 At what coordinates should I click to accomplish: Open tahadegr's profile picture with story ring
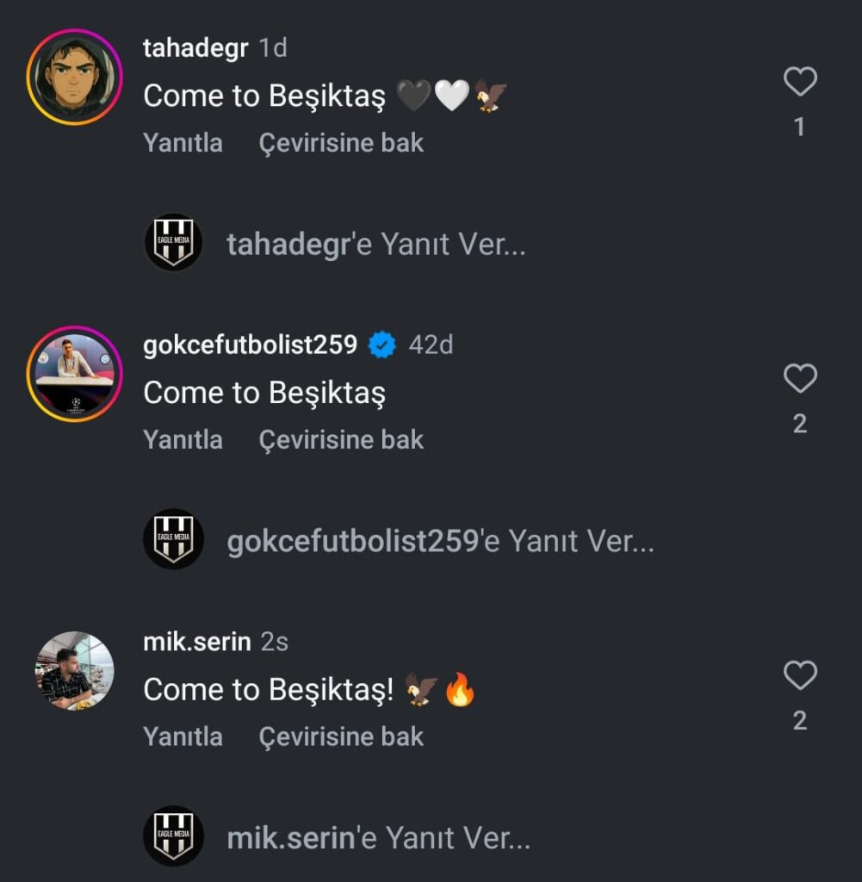[74, 77]
